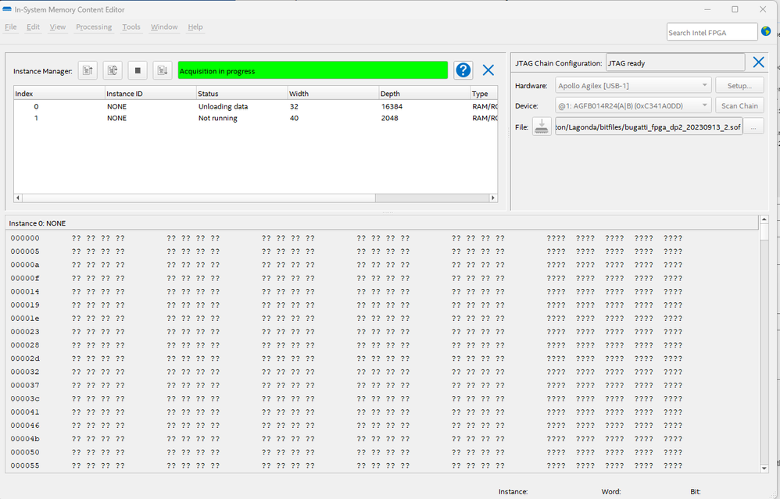Expand the Device dropdown showing AGFB014R24

click(633, 105)
